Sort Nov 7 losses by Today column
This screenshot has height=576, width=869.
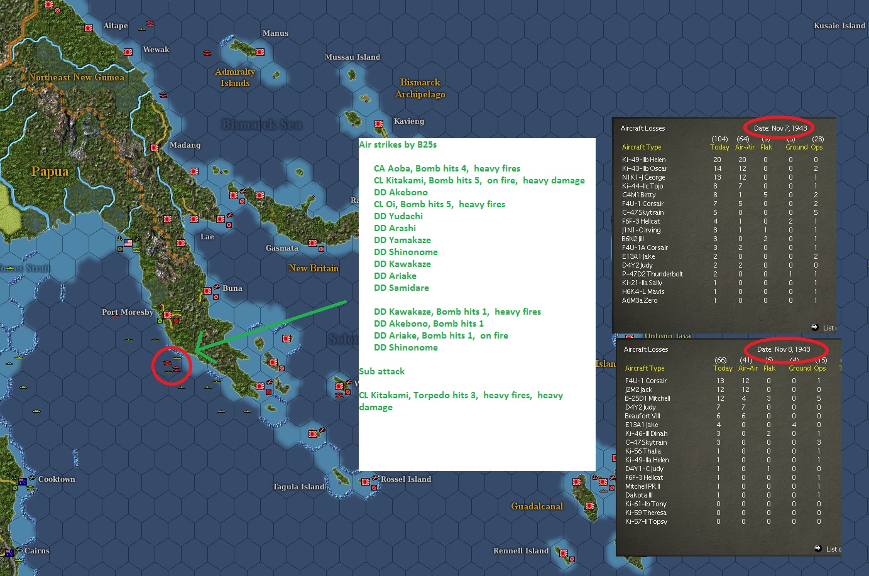719,147
